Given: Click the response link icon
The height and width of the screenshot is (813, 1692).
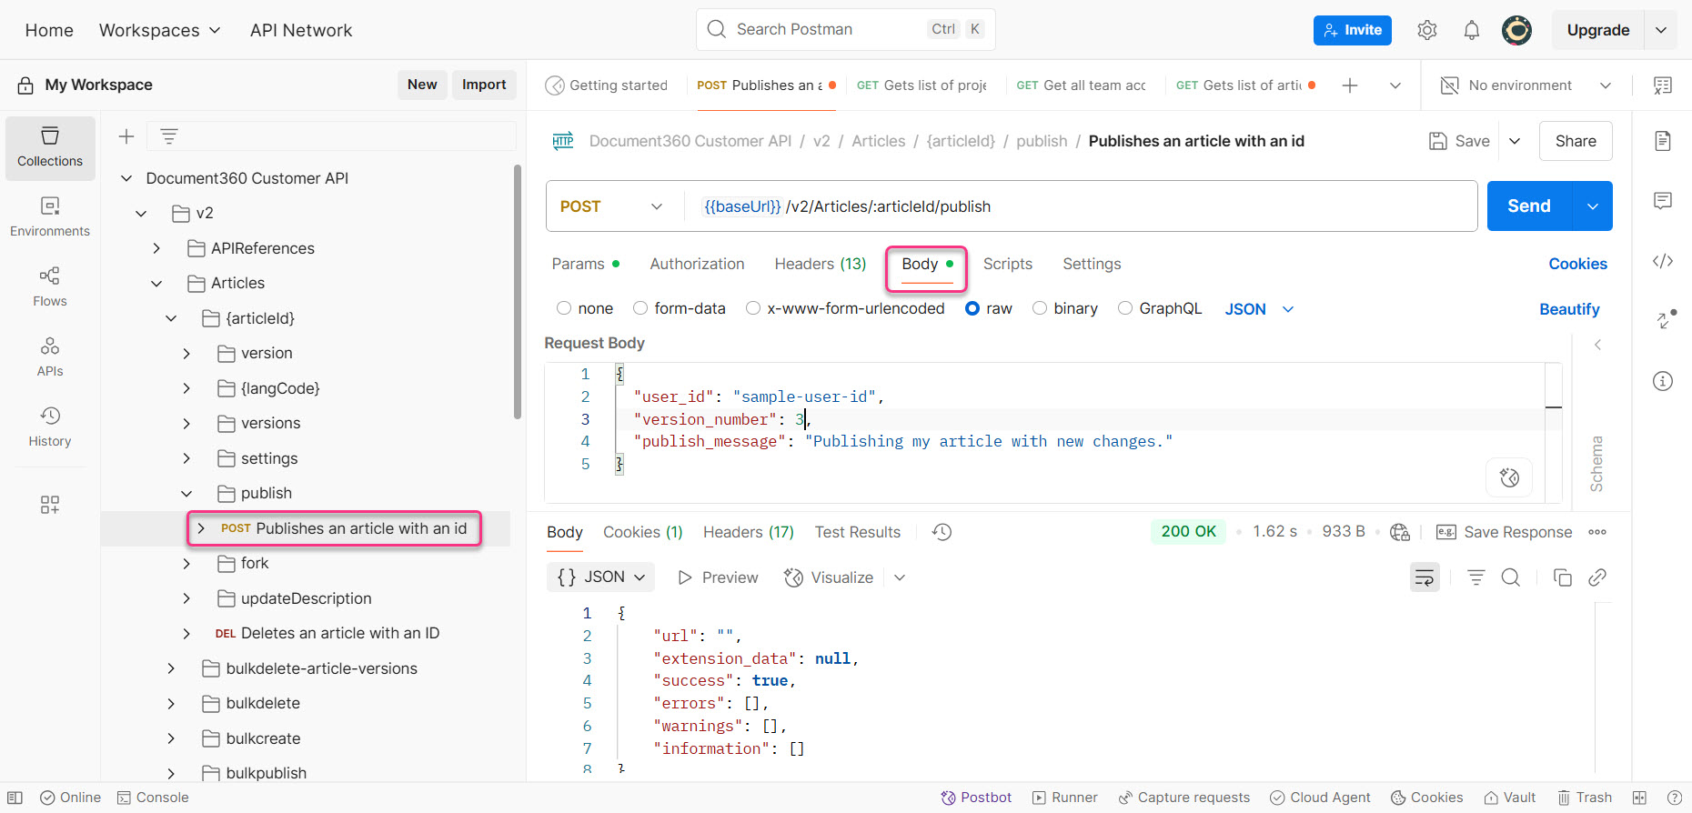Looking at the screenshot, I should pos(1597,577).
